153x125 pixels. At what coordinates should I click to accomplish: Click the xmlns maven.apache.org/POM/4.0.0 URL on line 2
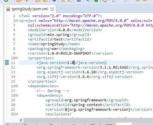coord(90,21)
